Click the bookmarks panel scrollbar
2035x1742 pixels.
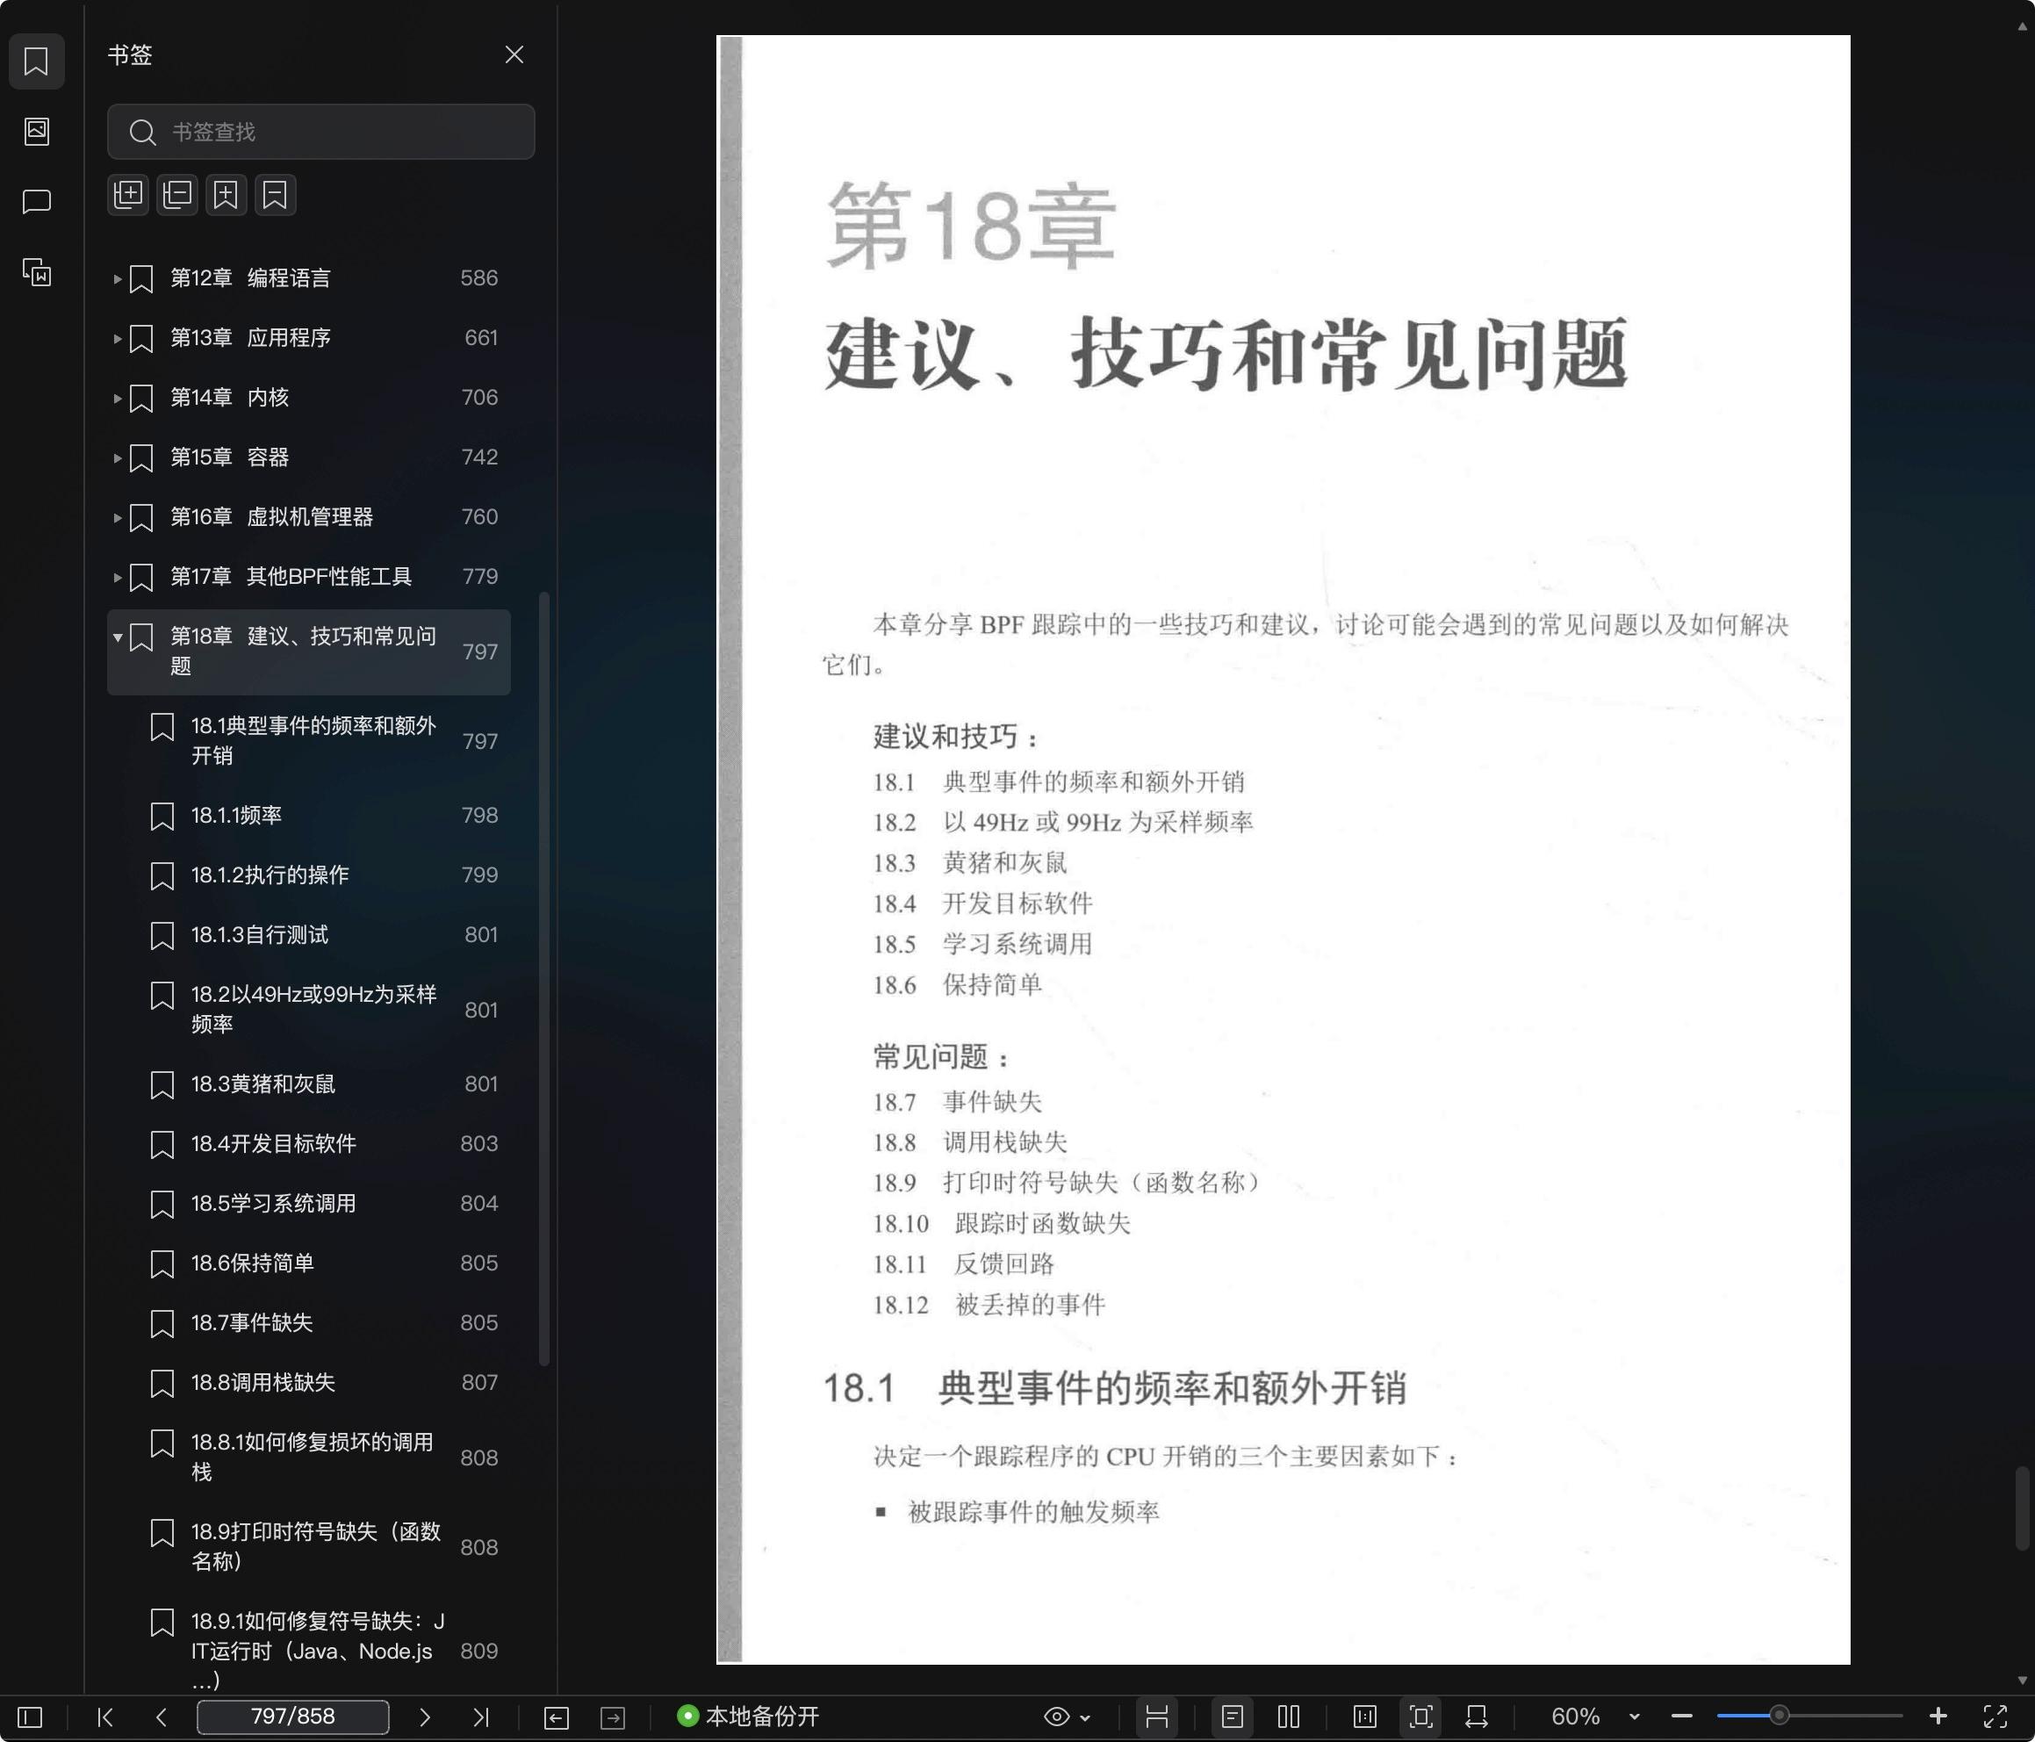click(544, 979)
